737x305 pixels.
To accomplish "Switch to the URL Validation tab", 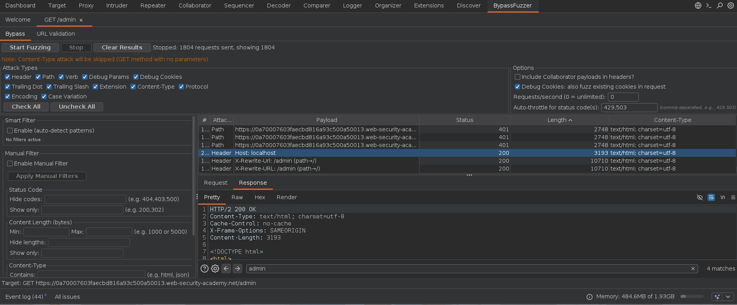I will click(x=56, y=34).
